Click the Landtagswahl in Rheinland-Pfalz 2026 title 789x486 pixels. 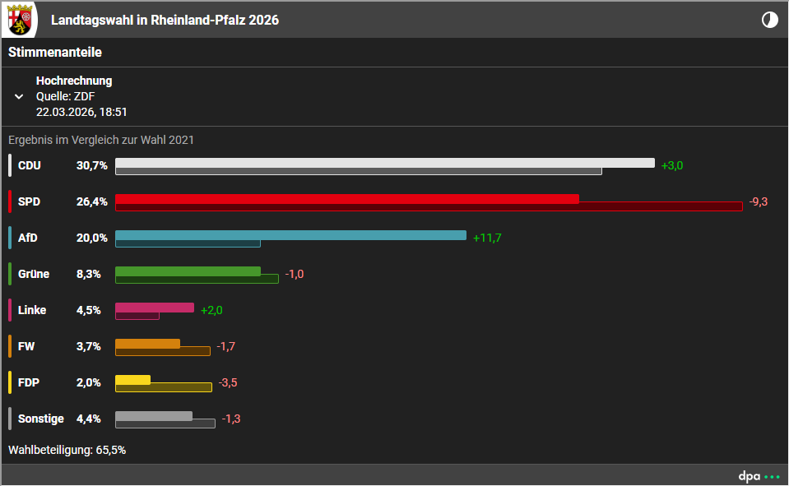tap(165, 20)
